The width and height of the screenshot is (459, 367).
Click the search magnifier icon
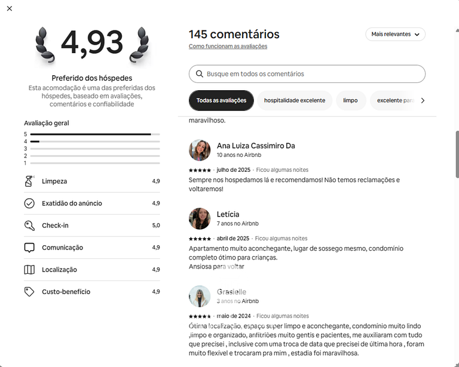coord(199,74)
